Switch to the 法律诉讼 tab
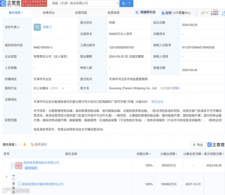Screen dimensions: 225x195 point(49,13)
